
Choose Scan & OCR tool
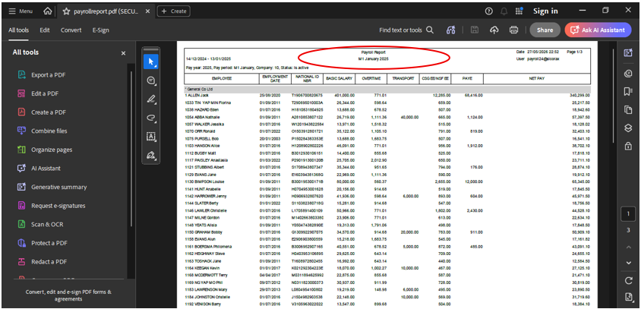click(x=47, y=225)
